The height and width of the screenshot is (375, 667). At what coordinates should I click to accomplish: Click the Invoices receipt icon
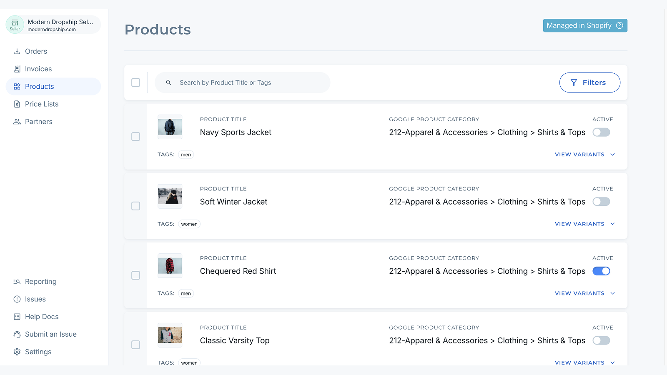(x=17, y=69)
